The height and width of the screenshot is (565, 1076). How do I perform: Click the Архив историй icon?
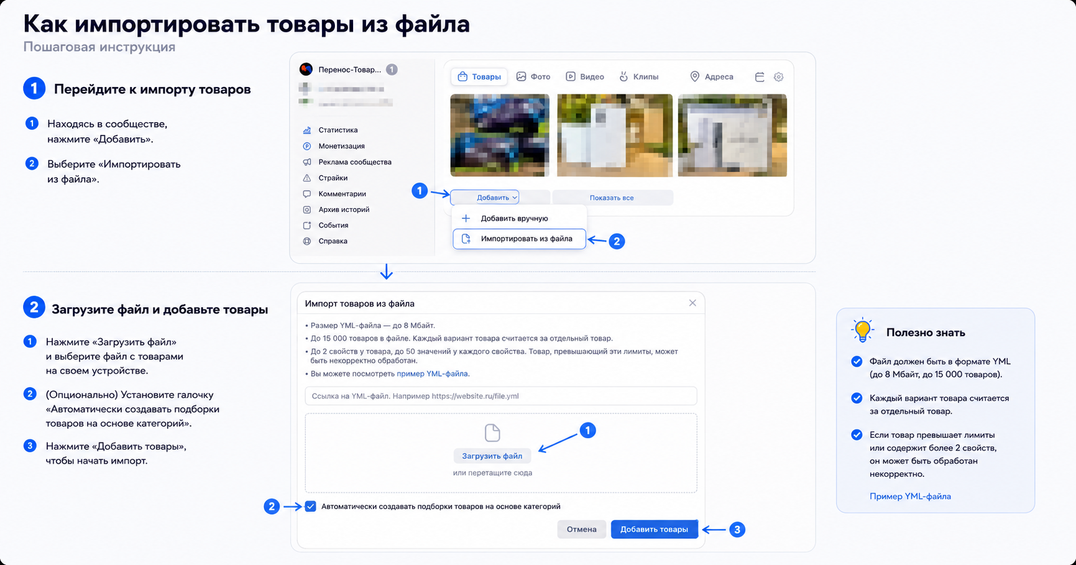306,209
